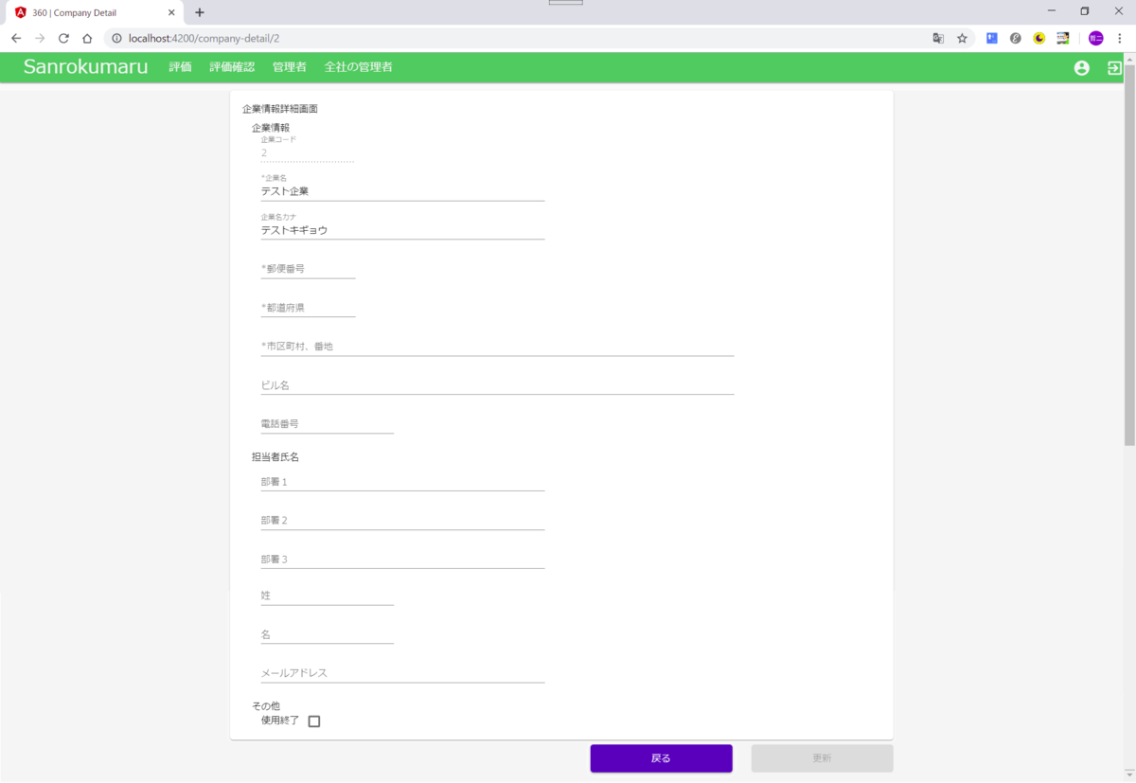Click the 部署1 field
The width and height of the screenshot is (1136, 783).
(x=403, y=482)
